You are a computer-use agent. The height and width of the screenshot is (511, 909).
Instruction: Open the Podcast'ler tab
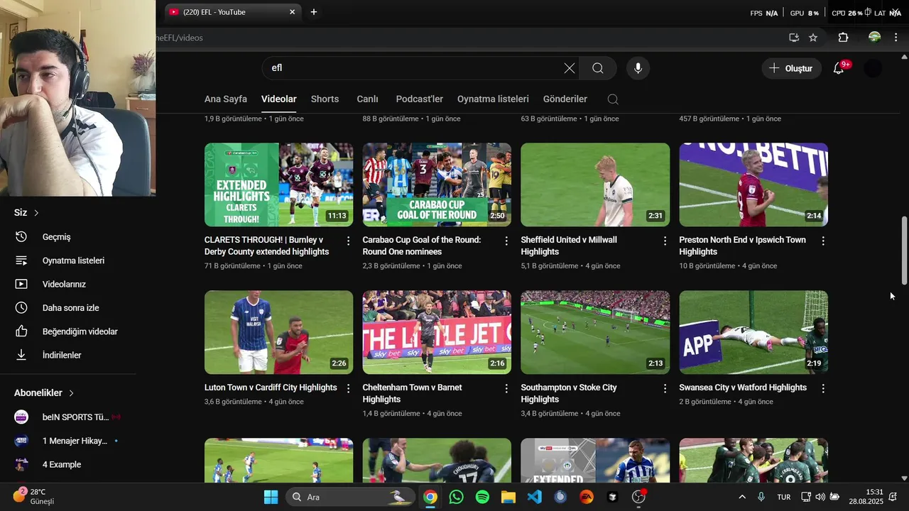(x=420, y=99)
